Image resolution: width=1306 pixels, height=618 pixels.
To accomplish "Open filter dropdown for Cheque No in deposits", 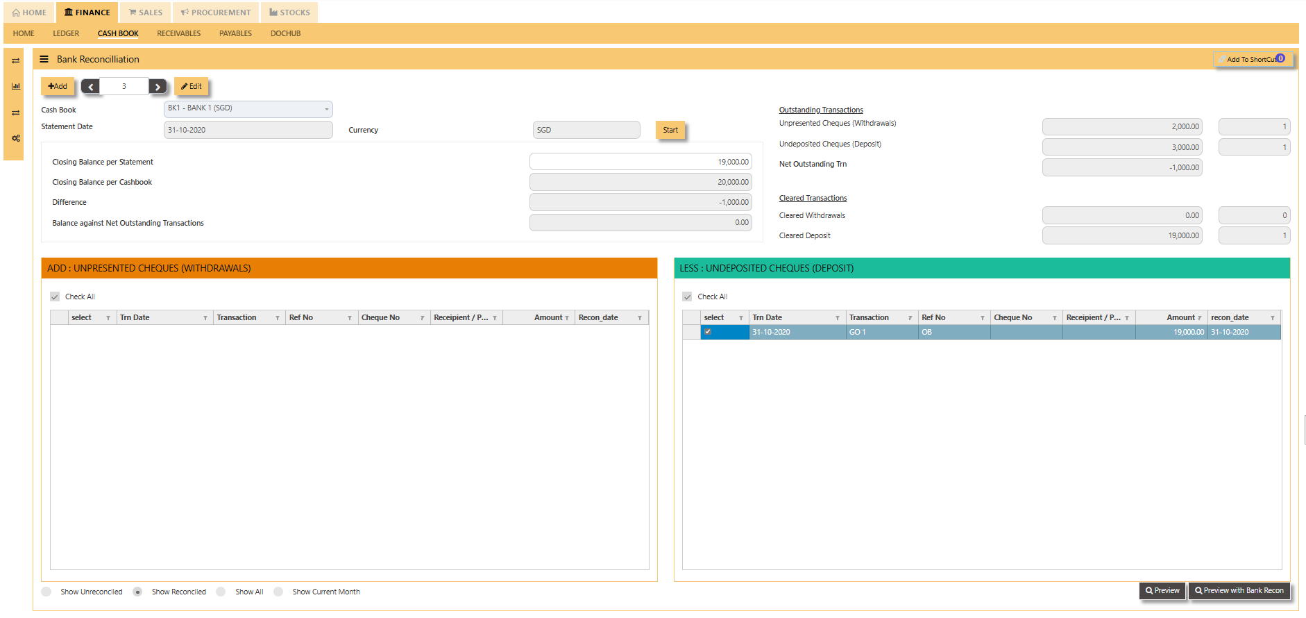I will pyautogui.click(x=1055, y=318).
